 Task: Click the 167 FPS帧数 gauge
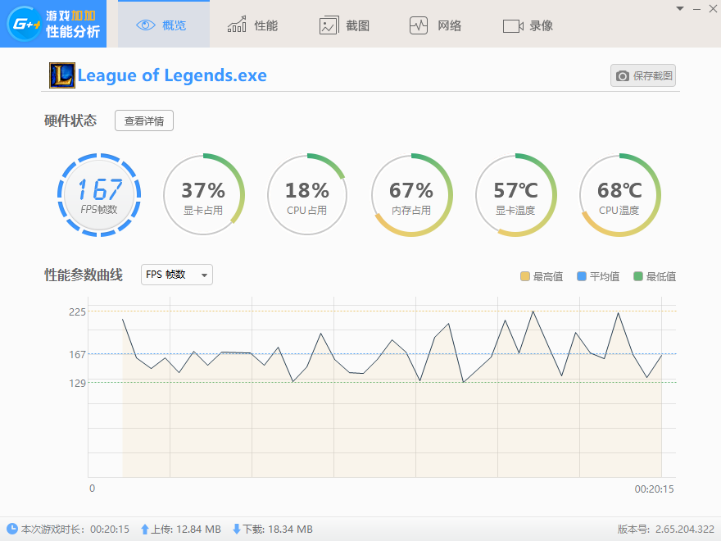99,195
